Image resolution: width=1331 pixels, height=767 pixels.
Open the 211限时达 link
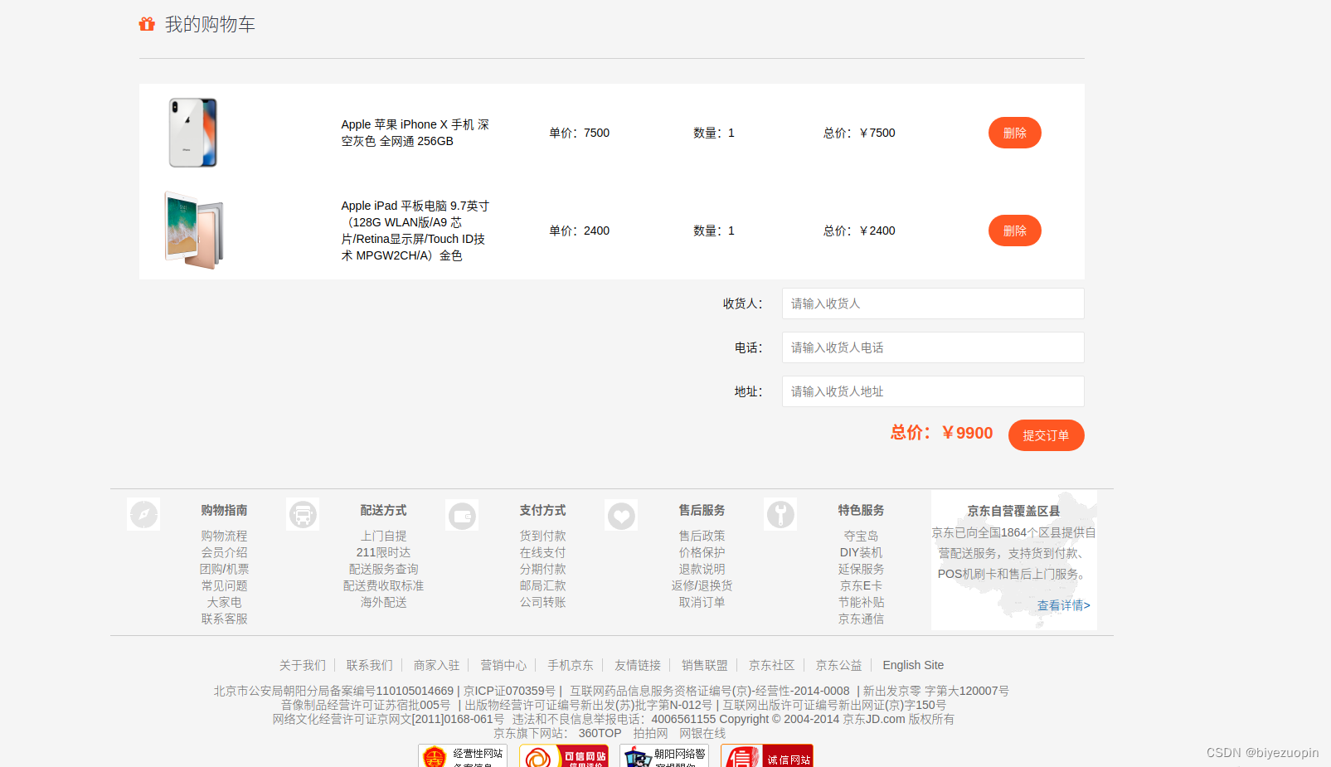[x=384, y=552]
